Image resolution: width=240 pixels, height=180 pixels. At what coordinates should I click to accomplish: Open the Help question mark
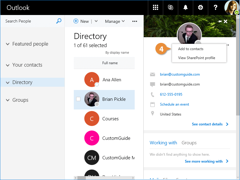coord(215,7)
